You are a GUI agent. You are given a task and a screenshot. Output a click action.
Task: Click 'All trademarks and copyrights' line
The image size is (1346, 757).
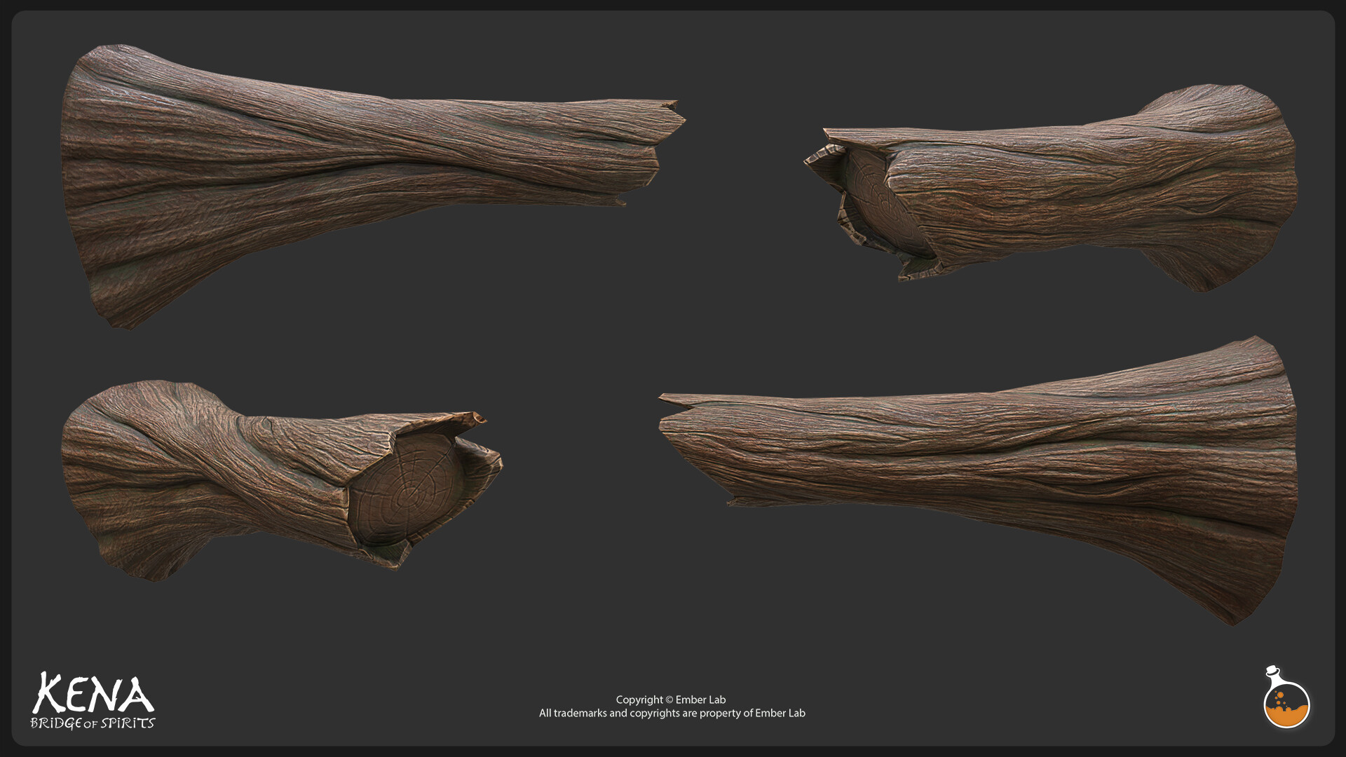tap(672, 713)
